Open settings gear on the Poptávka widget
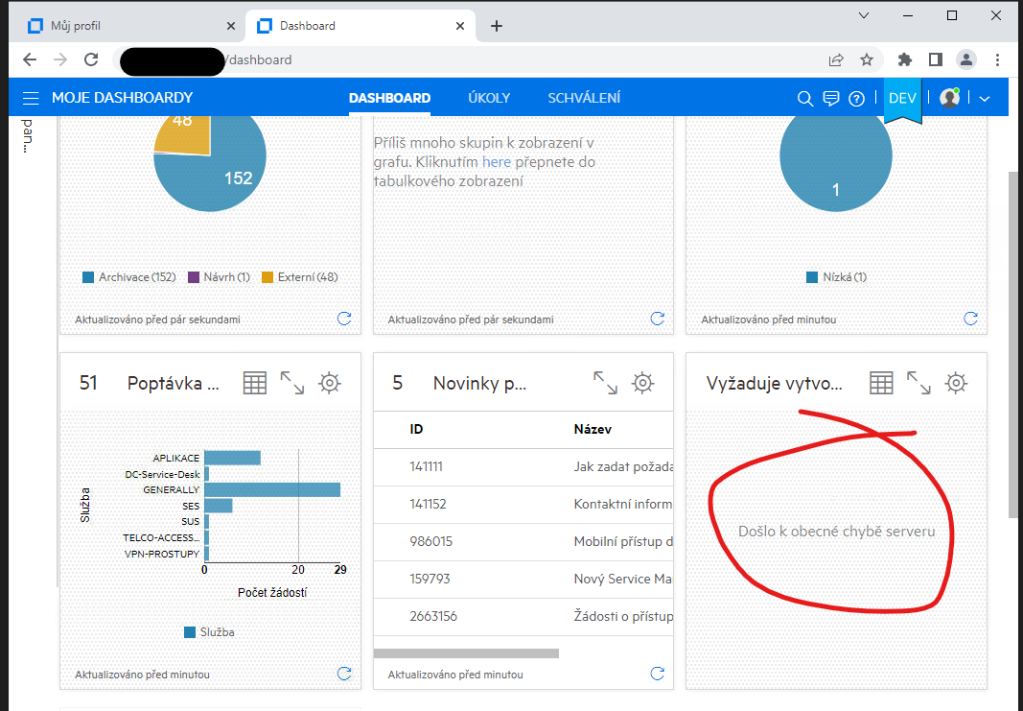The height and width of the screenshot is (711, 1023). pyautogui.click(x=330, y=382)
